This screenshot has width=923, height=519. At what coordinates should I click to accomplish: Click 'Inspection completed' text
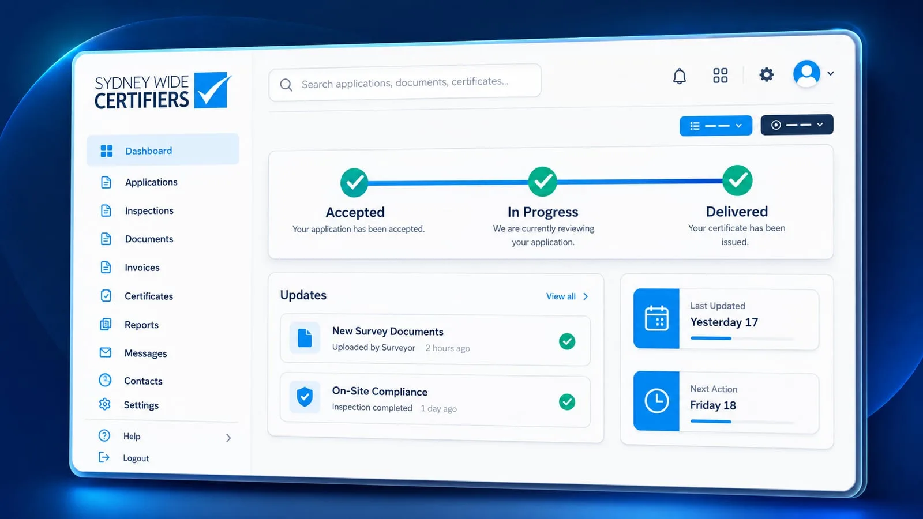pos(372,407)
